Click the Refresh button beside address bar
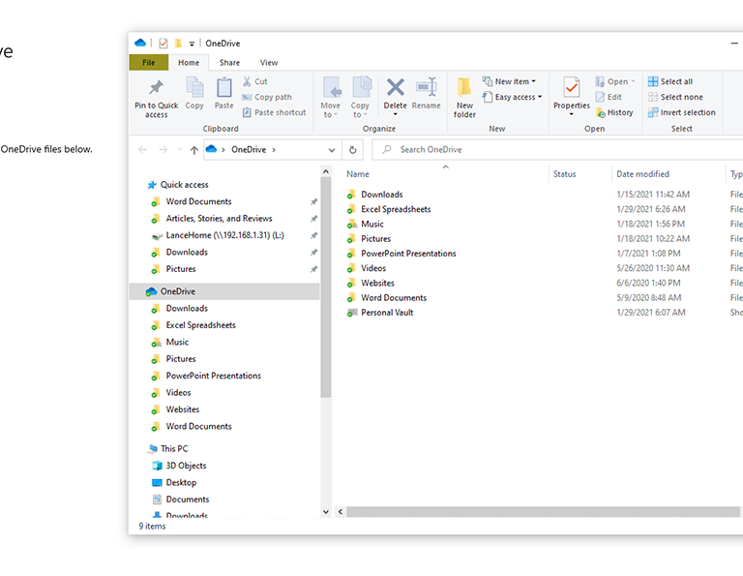The width and height of the screenshot is (743, 576). 352,150
